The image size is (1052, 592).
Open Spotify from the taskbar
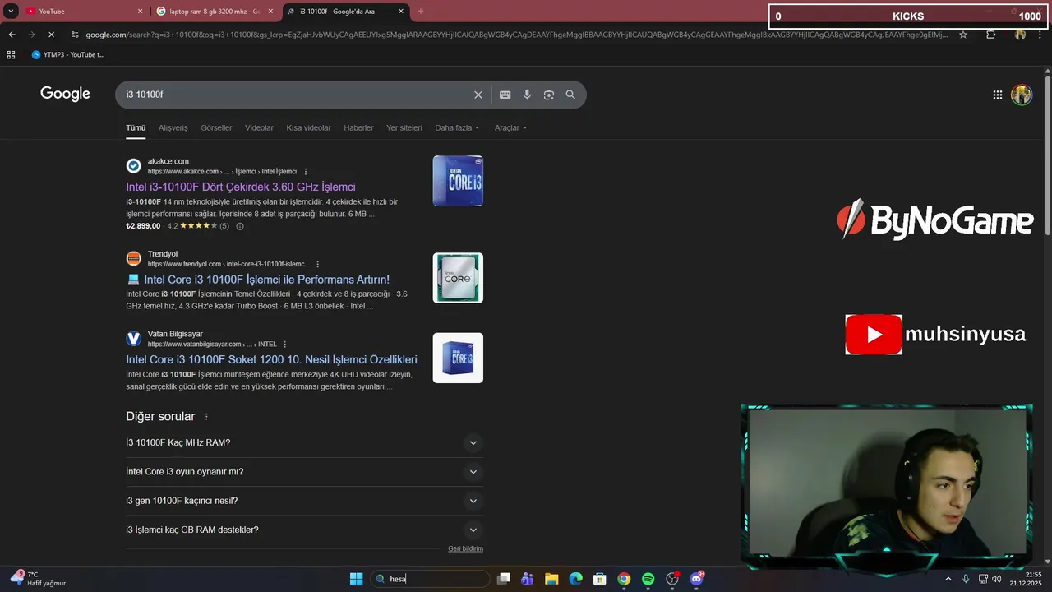coord(648,579)
